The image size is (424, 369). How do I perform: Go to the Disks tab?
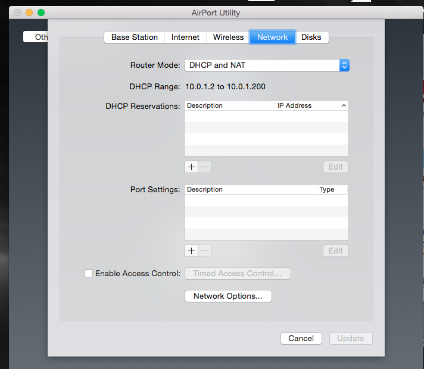(x=311, y=37)
